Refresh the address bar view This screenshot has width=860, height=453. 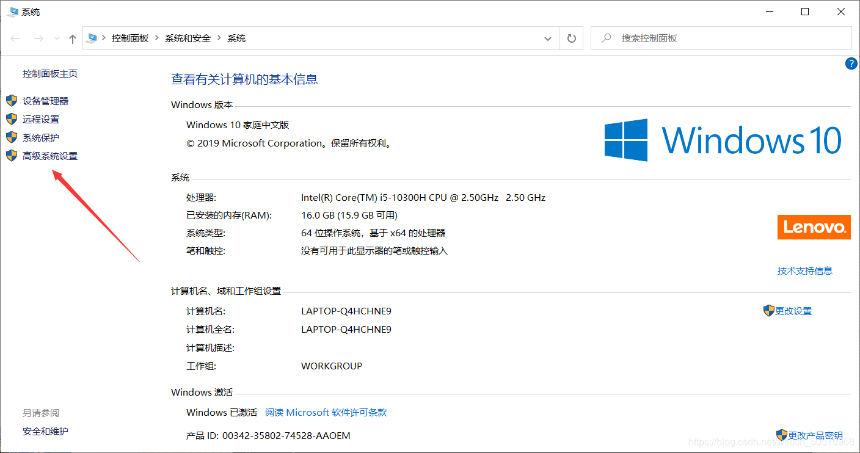pos(571,38)
